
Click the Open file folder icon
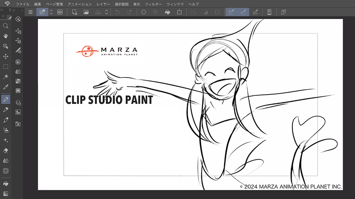point(86,12)
